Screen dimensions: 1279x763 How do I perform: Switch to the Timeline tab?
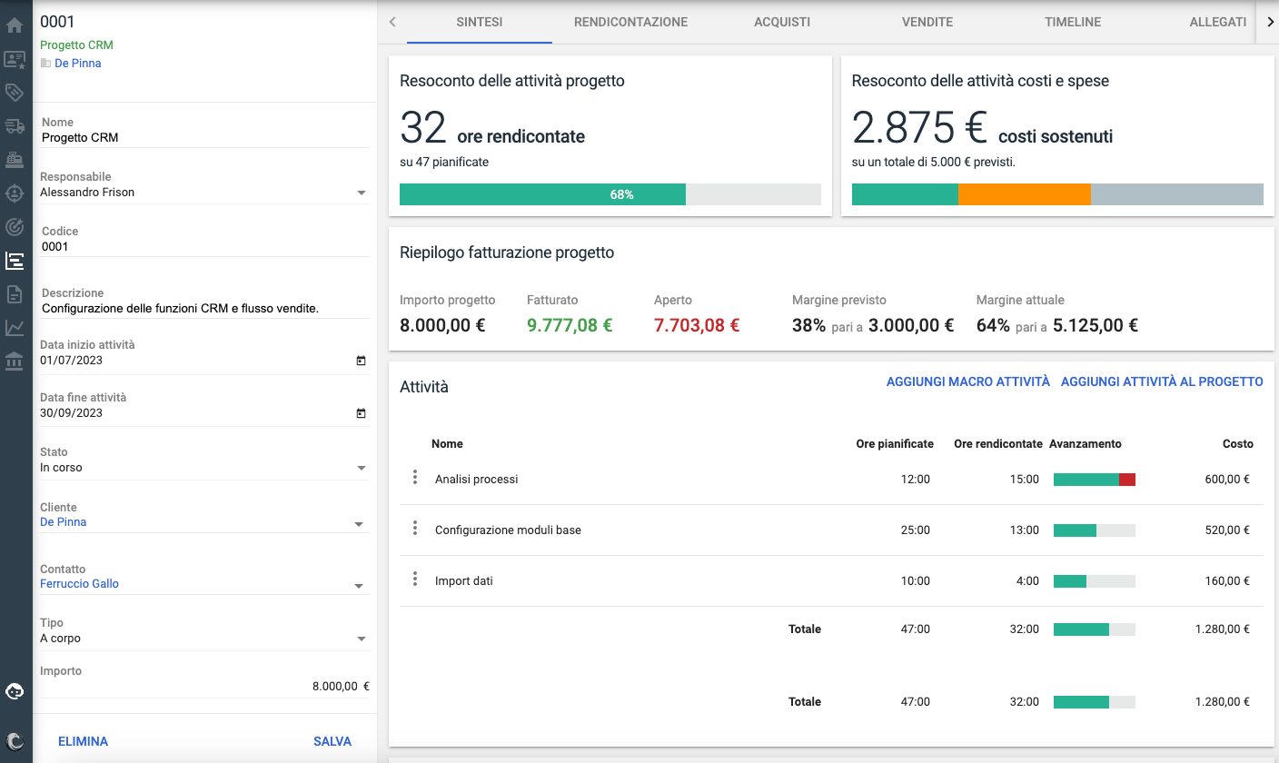point(1072,22)
